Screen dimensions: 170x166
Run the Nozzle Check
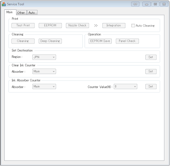(77, 26)
